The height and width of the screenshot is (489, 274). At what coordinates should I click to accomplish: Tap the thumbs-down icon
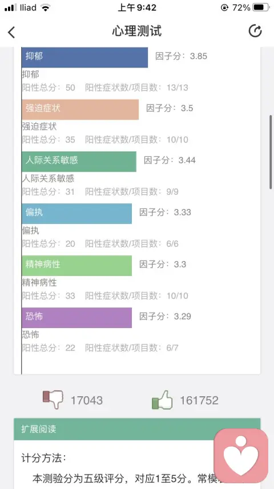[x=53, y=399]
